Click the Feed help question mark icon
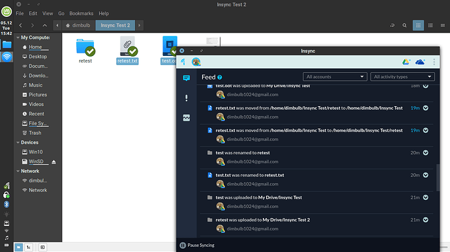 tap(220, 77)
